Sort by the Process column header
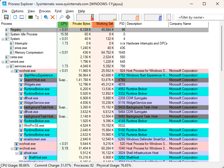224x168 pixels. 29,24
